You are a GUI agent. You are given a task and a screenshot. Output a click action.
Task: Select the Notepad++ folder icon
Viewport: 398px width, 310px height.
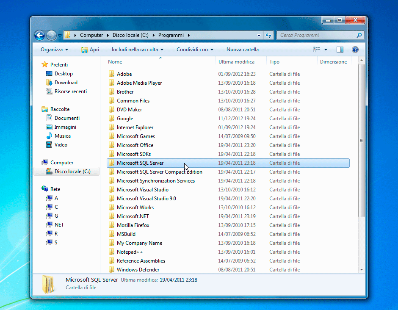pyautogui.click(x=111, y=252)
